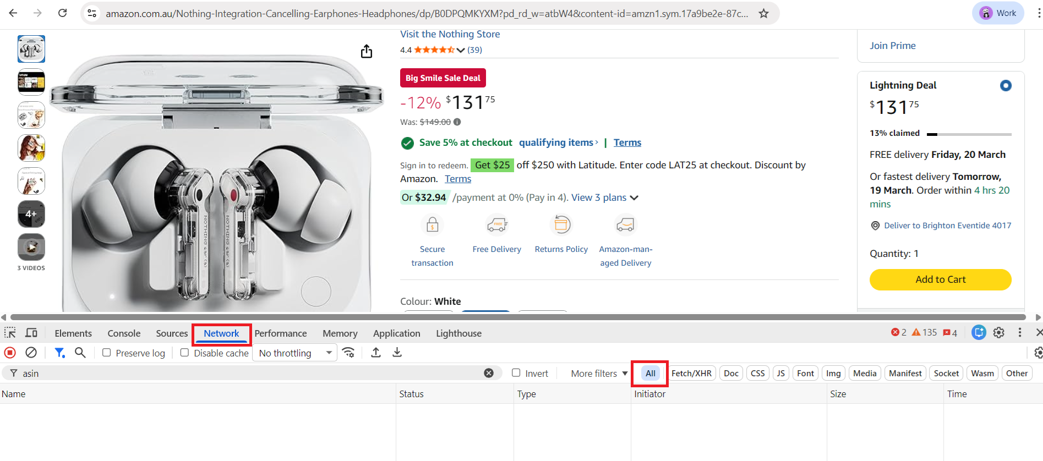This screenshot has height=461, width=1043.
Task: Expand the star rating breakdown chevron
Action: [x=461, y=50]
